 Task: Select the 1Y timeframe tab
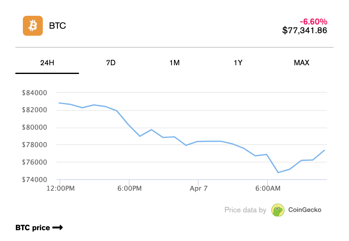click(x=238, y=63)
